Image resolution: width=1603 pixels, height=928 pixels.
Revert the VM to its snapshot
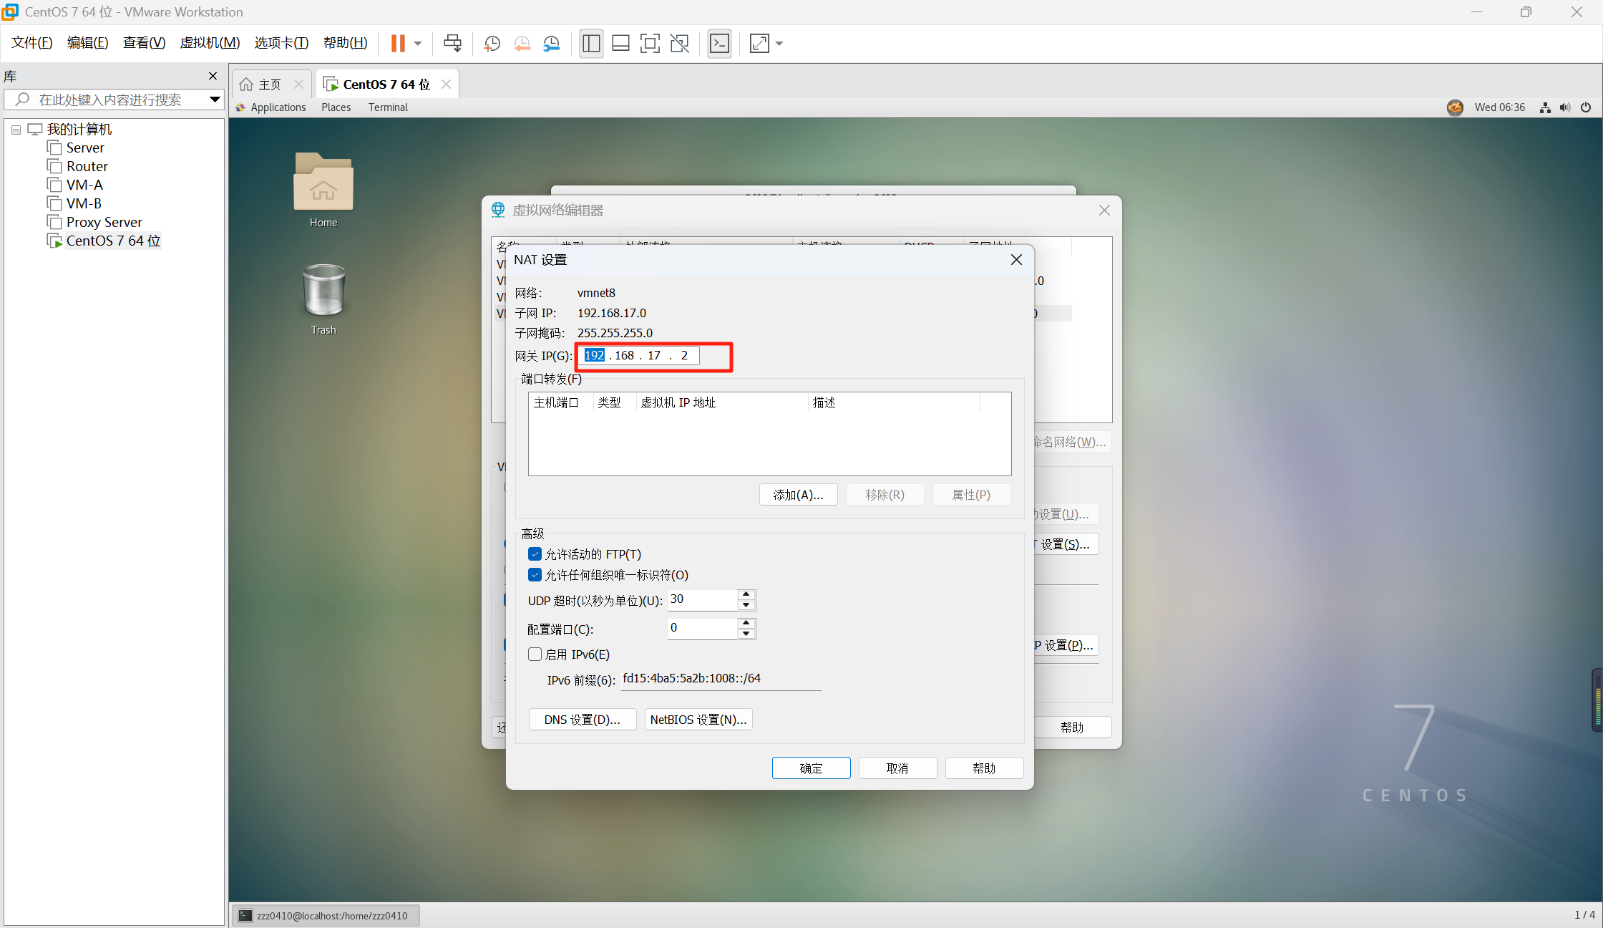(x=522, y=43)
